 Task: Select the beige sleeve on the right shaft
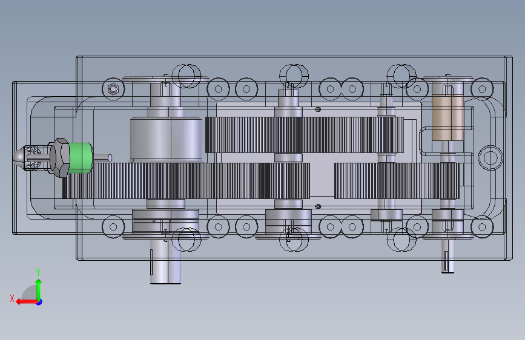(447, 118)
